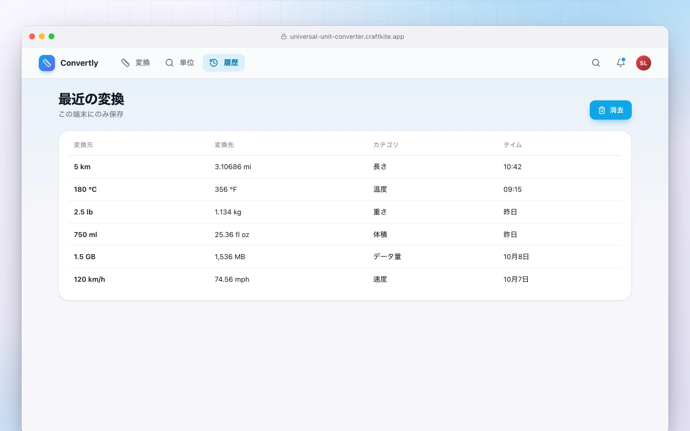Click the 10月8日 date cell
690x431 pixels.
[516, 257]
